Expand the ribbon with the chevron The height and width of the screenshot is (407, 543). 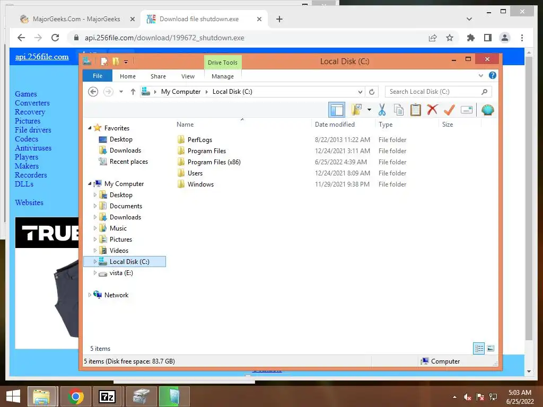[480, 75]
